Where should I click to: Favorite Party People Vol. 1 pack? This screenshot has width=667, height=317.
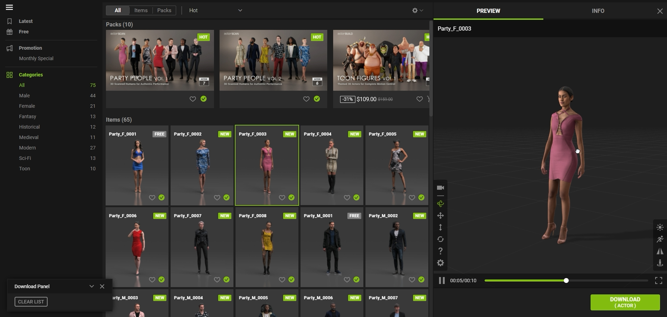[193, 99]
